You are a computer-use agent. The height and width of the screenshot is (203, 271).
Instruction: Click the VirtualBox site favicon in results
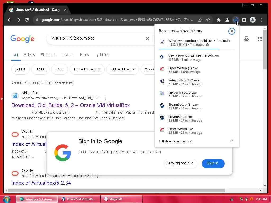pos(15,95)
